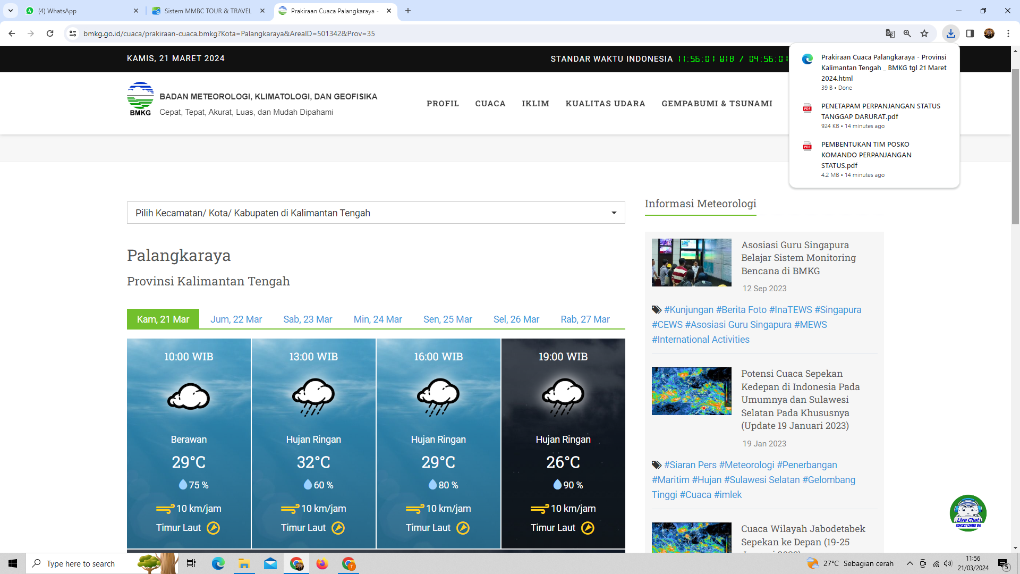Click the Potensi Cuaca Sepekan satellite thumbnail
1020x574 pixels.
click(691, 391)
